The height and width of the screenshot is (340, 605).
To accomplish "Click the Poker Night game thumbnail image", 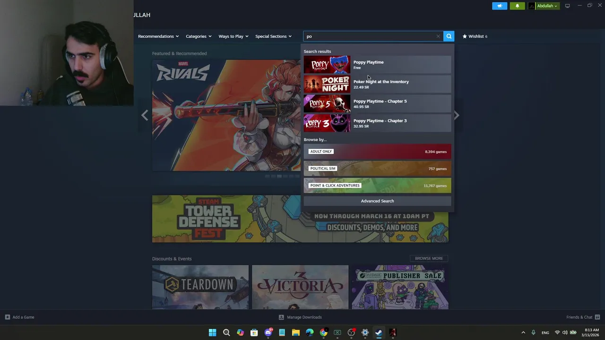I will (x=327, y=84).
